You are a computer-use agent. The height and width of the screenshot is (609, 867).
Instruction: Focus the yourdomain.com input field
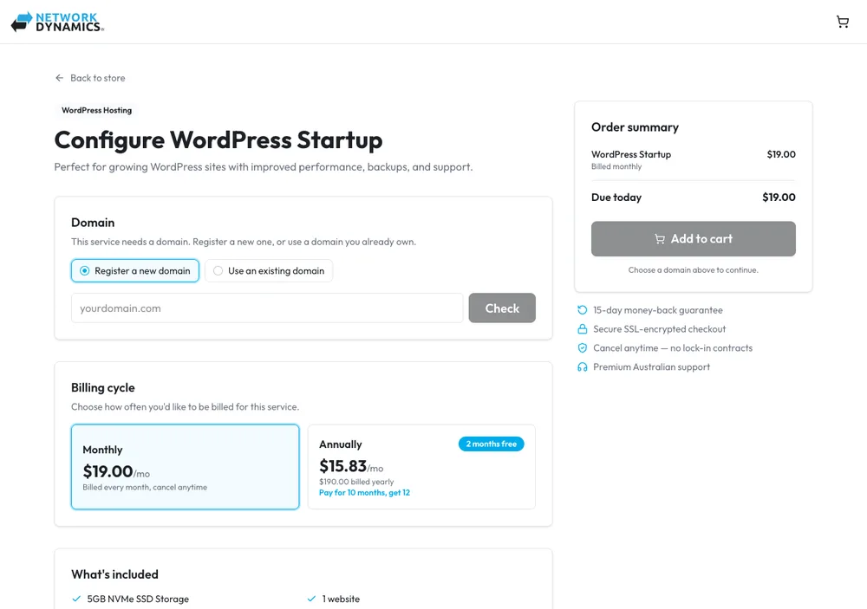(267, 308)
